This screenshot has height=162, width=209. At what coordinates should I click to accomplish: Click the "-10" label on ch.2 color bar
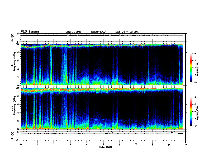point(195,126)
